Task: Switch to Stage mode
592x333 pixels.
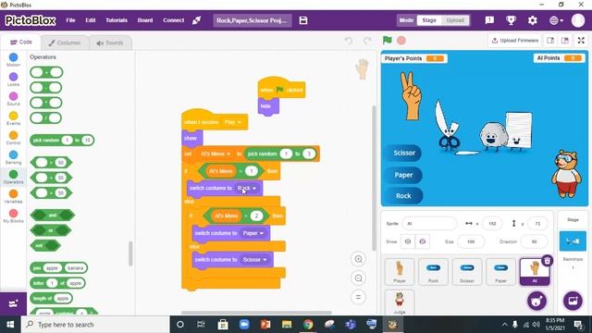Action: tap(429, 20)
